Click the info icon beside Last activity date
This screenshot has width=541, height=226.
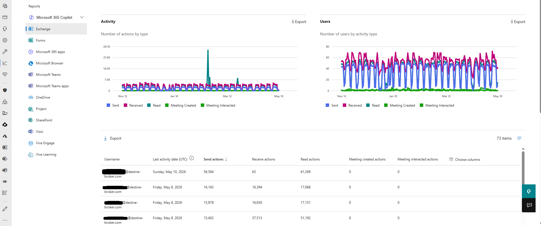pyautogui.click(x=192, y=158)
